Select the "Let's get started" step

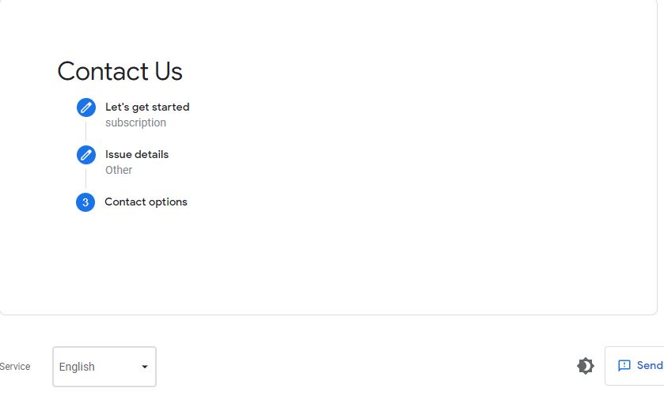147,107
